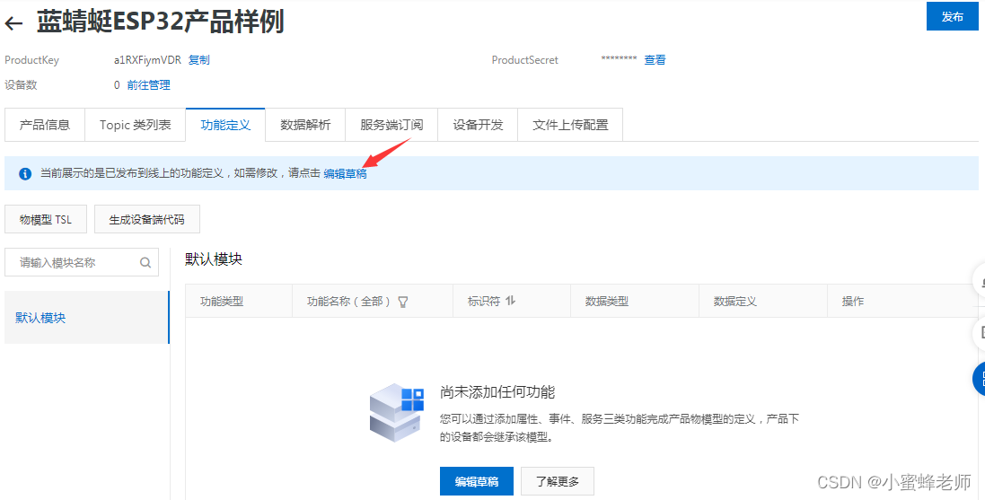
Task: Click the blue 编辑草稿 button
Action: [477, 481]
